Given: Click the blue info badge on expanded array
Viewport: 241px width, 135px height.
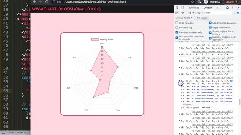Looking at the screenshot, I should point(232,81).
